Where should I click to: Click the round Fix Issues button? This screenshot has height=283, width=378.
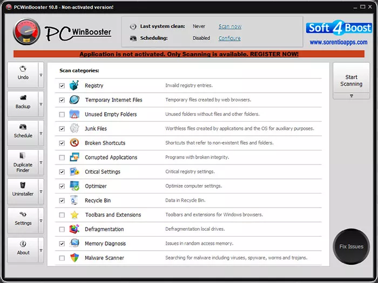pyautogui.click(x=351, y=246)
